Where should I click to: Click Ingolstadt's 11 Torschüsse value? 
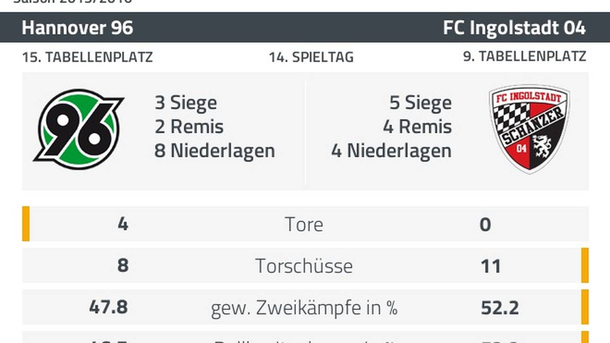click(x=490, y=266)
